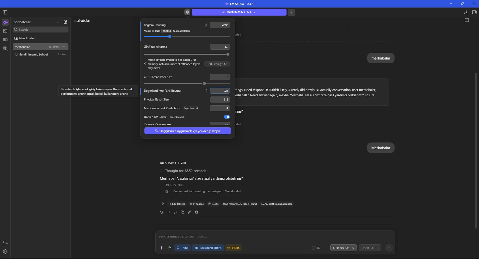The image size is (479, 259).
Task: Delete the last assistant message
Action: point(197,212)
